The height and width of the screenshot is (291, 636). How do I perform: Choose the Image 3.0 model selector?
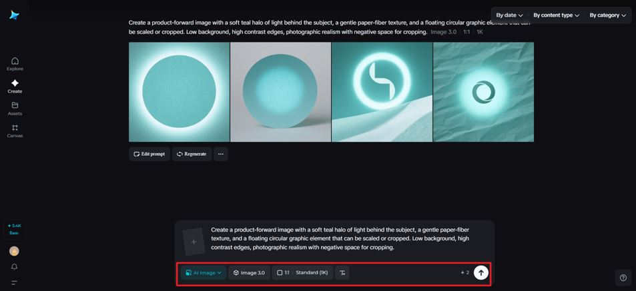249,272
